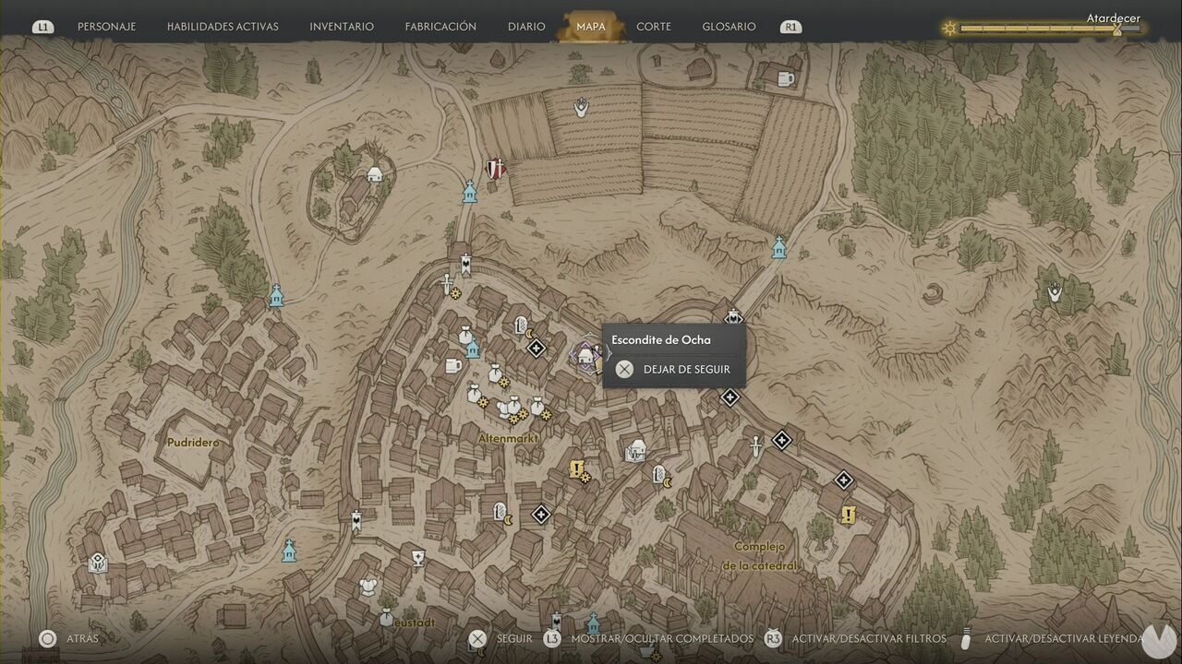Select the herb marker inside the crop fields
Viewport: 1182px width, 664px height.
pyautogui.click(x=581, y=109)
